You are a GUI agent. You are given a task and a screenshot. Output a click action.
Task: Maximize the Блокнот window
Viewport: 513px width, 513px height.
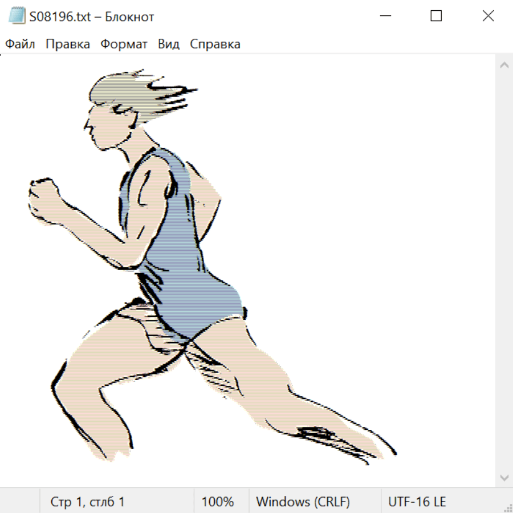[436, 16]
